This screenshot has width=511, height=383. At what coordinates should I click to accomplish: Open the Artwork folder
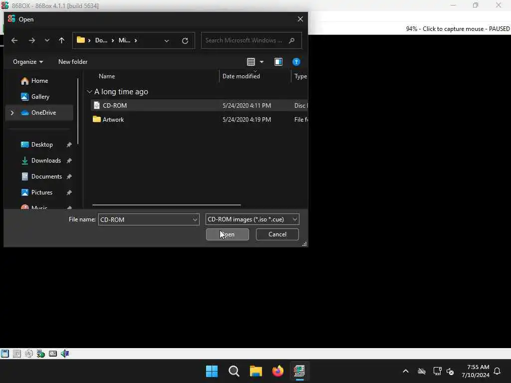click(199, 120)
